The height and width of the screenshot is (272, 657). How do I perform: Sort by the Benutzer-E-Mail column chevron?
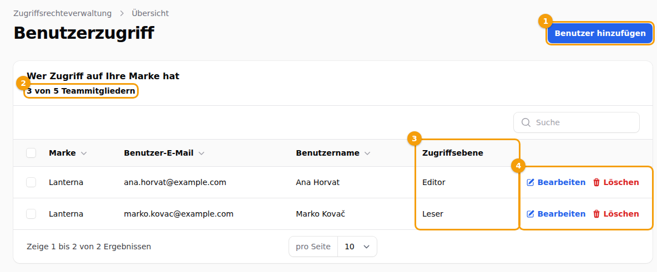[201, 153]
